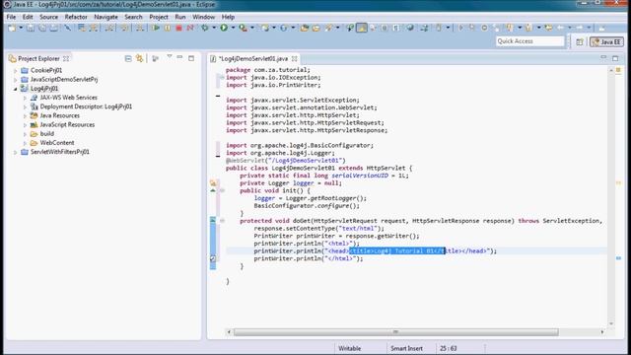This screenshot has width=631, height=355.
Task: Open the Debug configurations dropdown arrow
Action: [x=214, y=28]
